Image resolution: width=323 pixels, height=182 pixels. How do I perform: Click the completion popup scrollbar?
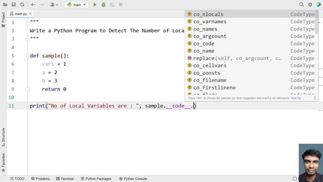[316, 22]
